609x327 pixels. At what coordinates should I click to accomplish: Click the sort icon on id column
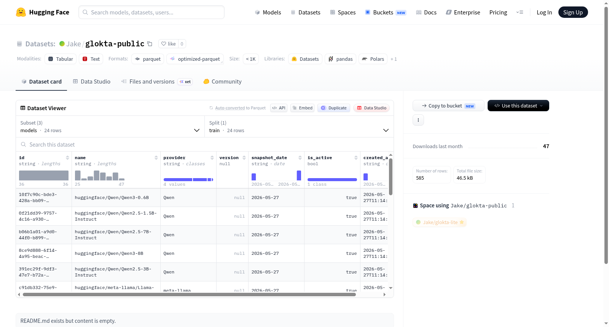tap(67, 158)
